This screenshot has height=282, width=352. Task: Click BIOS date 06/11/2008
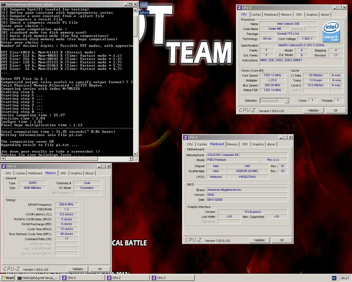[247, 200]
